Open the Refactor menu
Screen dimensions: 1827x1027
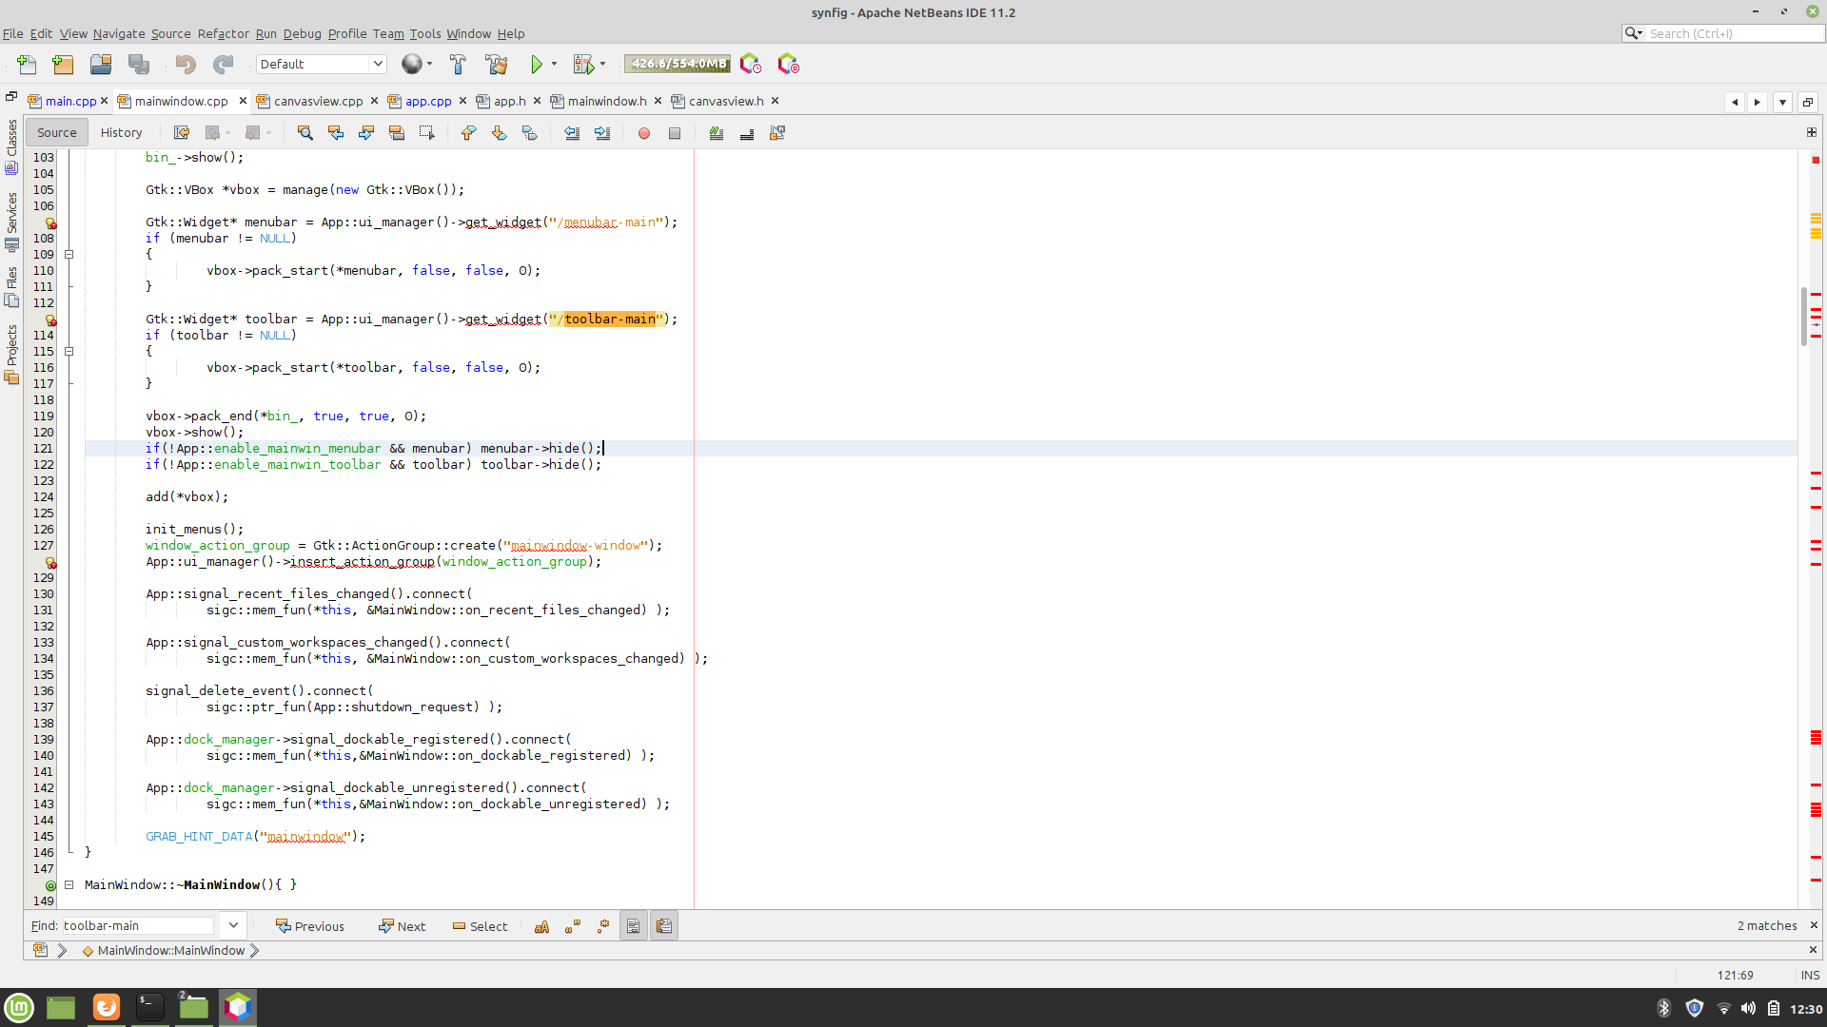point(223,33)
